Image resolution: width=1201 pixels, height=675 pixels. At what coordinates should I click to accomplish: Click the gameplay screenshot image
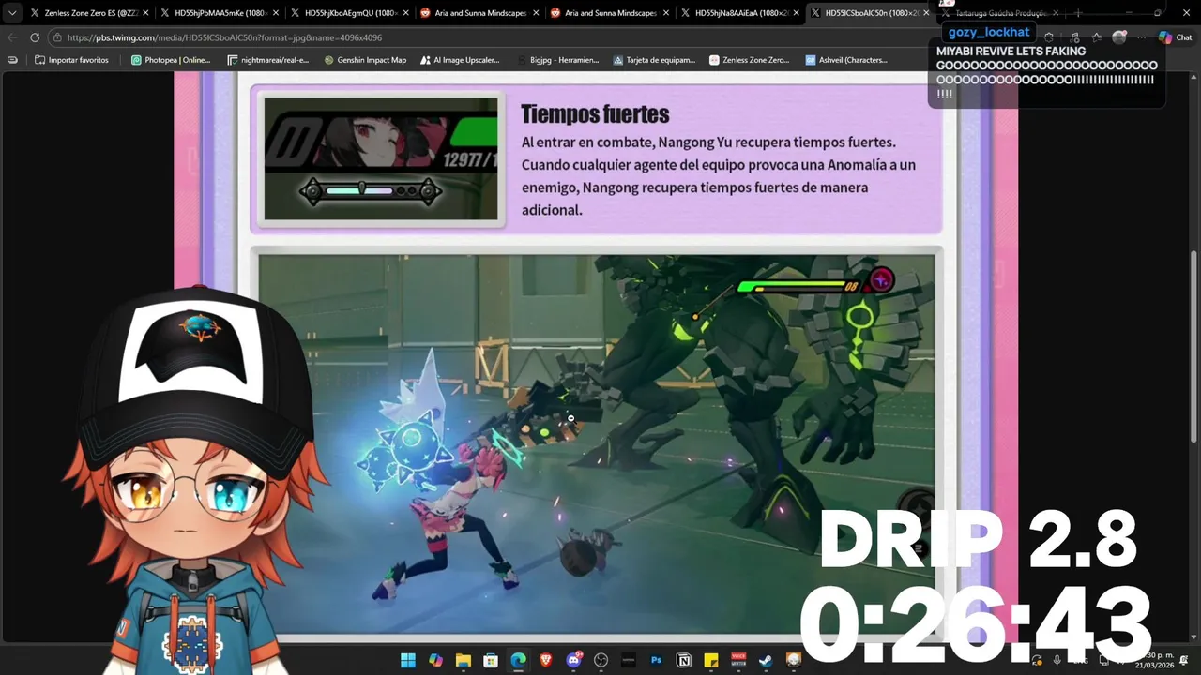597,444
